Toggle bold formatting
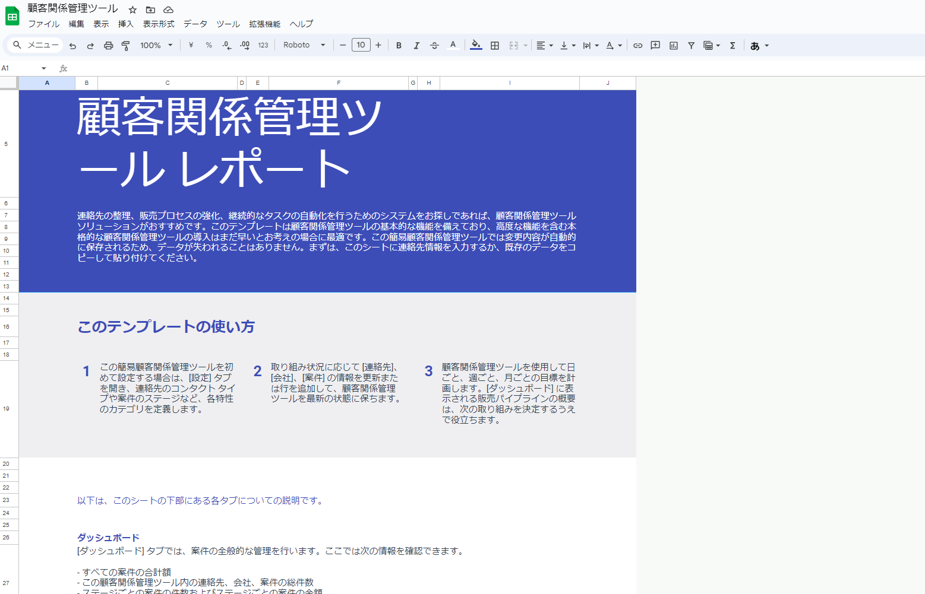This screenshot has height=594, width=925. (399, 46)
